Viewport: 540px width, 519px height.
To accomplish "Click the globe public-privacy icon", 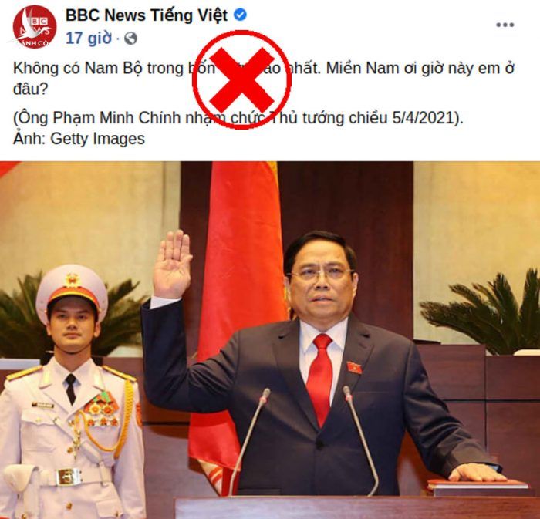I will click(x=130, y=39).
